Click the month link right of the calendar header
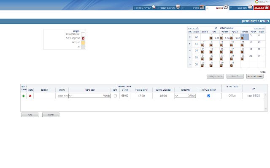This screenshot has height=168, width=270. tap(259, 28)
